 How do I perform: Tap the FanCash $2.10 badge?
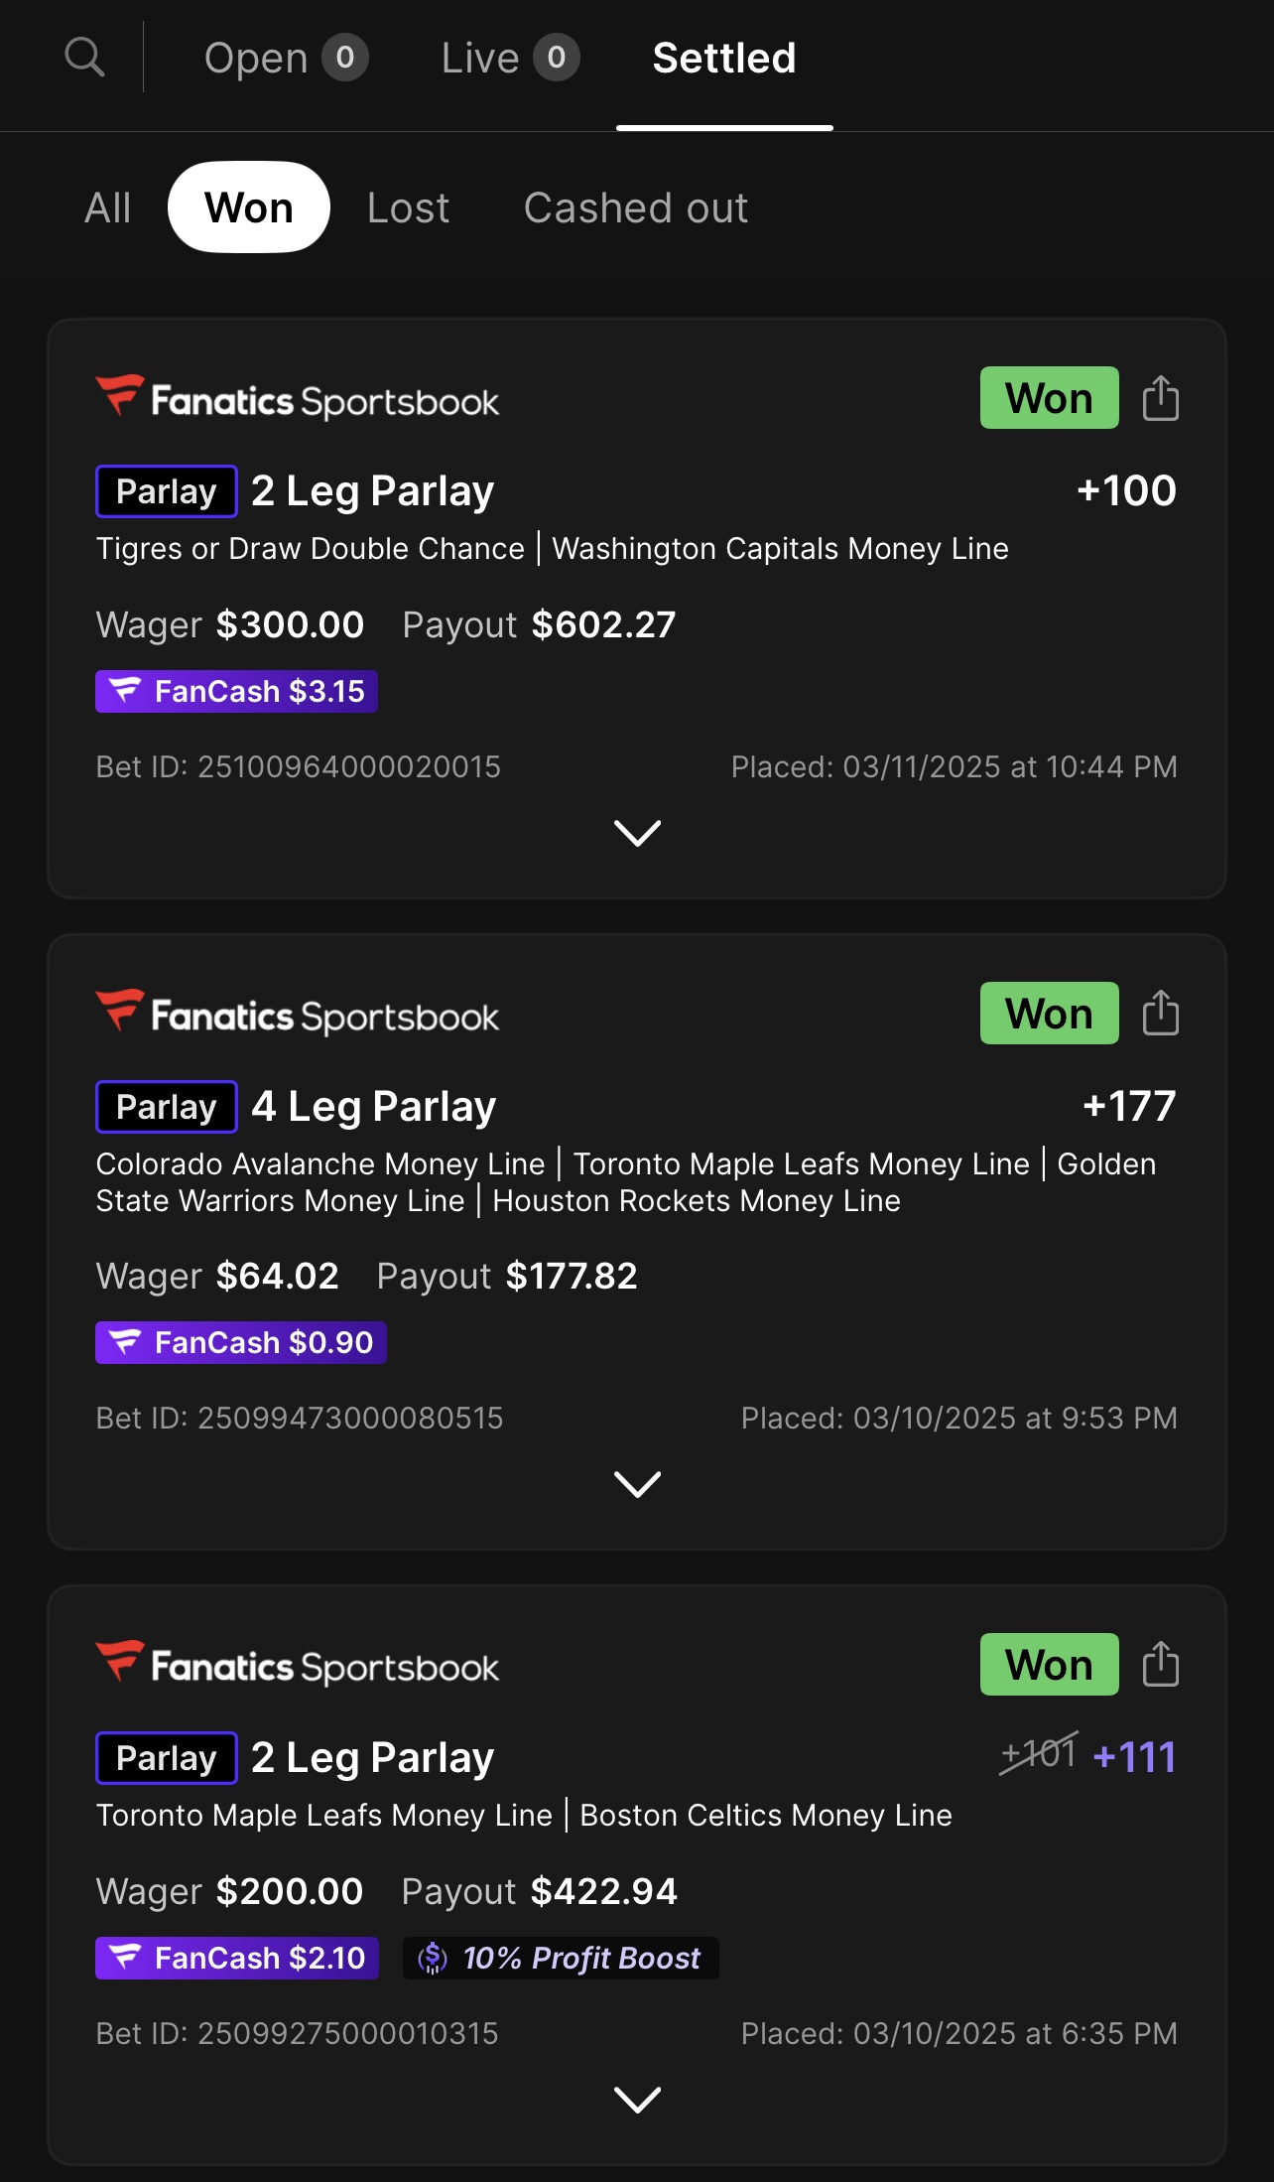point(237,1958)
